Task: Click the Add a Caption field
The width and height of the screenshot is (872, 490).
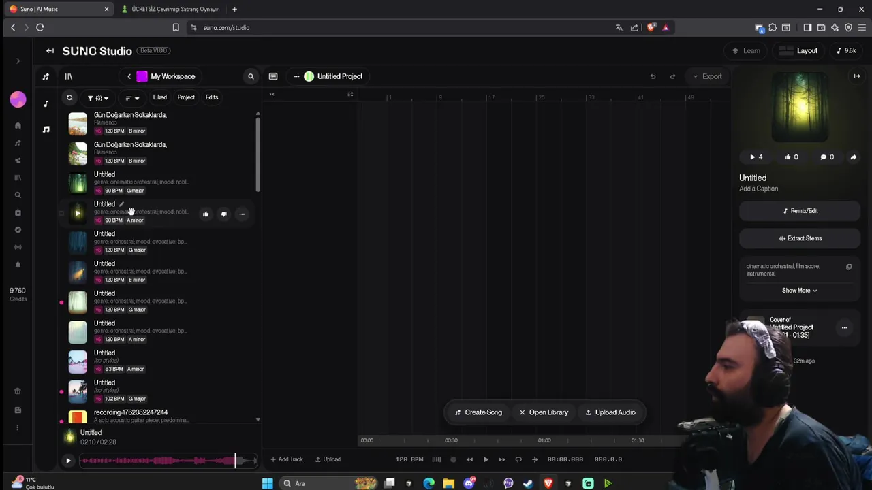Action: 758,189
